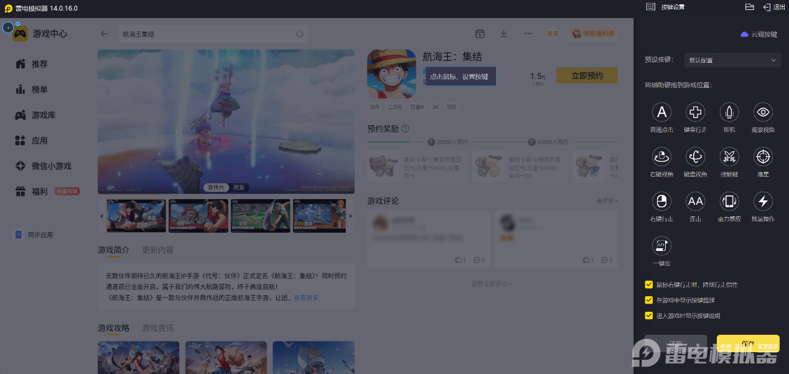Click the 预约奖励 question mark help icon
The image size is (789, 374).
point(405,129)
